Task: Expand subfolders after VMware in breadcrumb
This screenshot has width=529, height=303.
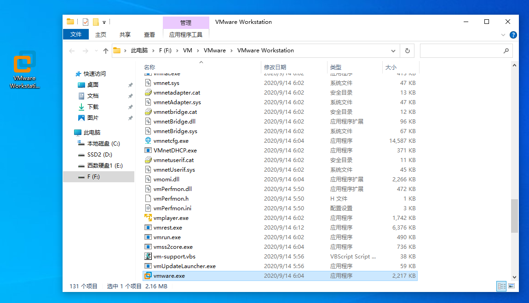Action: pos(231,50)
